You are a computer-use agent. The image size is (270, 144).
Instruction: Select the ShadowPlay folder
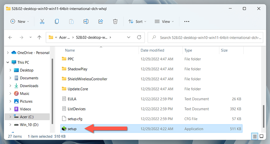(77, 69)
